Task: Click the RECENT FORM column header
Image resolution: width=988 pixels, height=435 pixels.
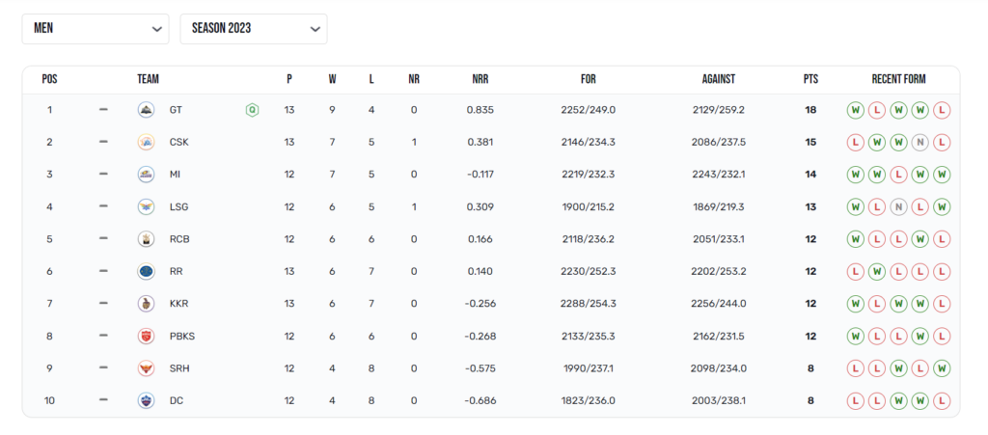Action: (x=898, y=79)
